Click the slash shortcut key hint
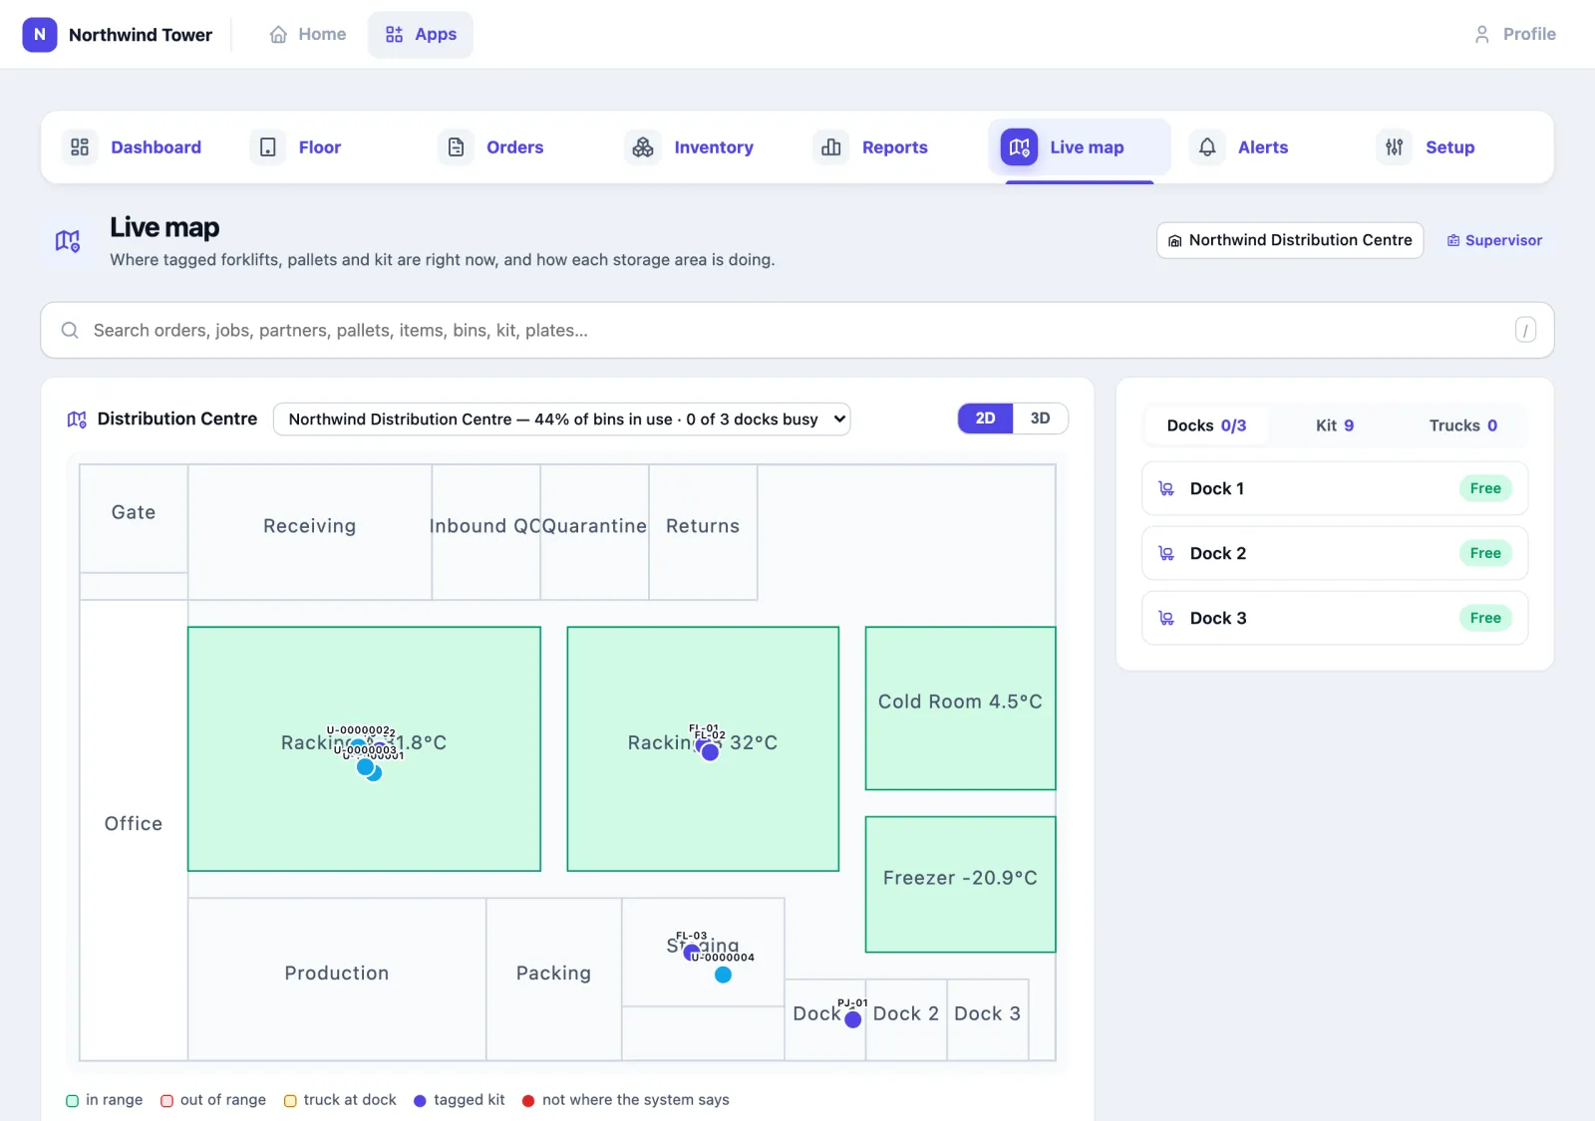The height and width of the screenshot is (1121, 1595). click(1525, 330)
